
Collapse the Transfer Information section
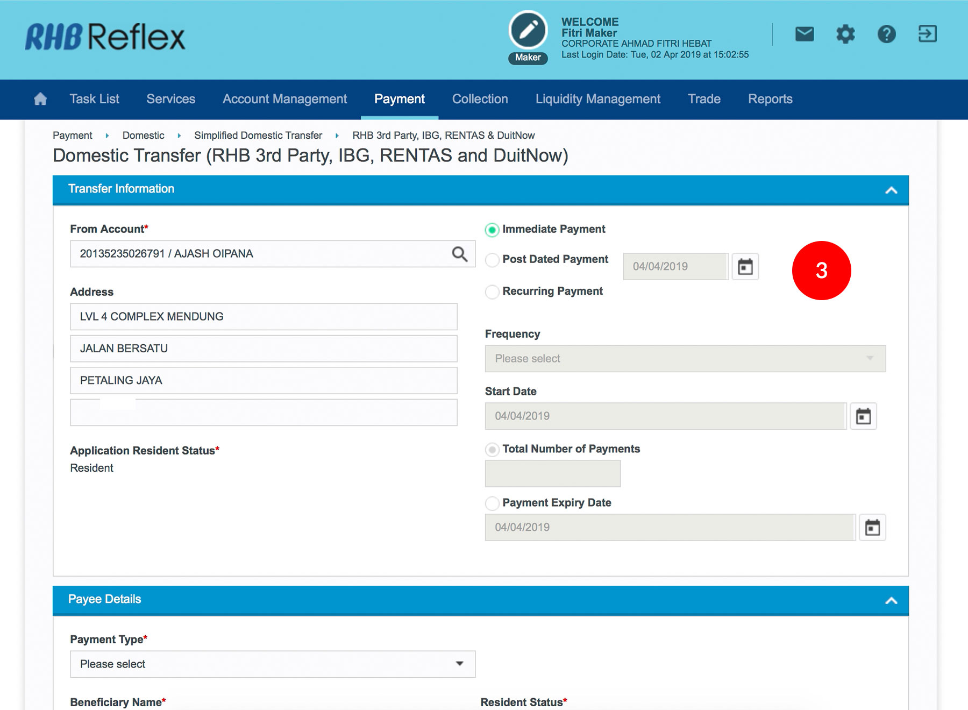(891, 190)
